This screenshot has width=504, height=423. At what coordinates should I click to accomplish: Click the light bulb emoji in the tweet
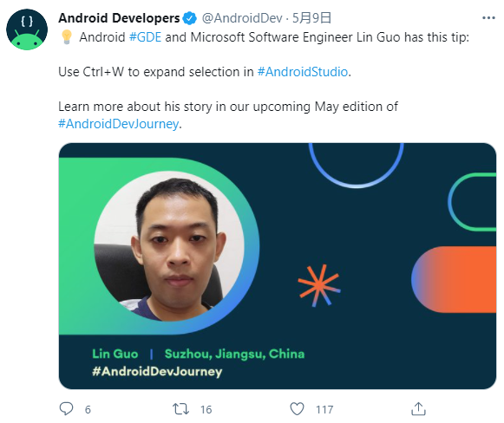(67, 37)
